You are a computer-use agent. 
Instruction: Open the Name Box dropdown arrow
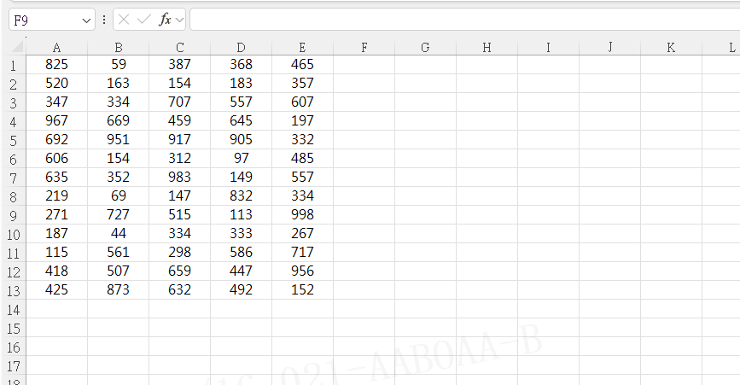coord(86,20)
